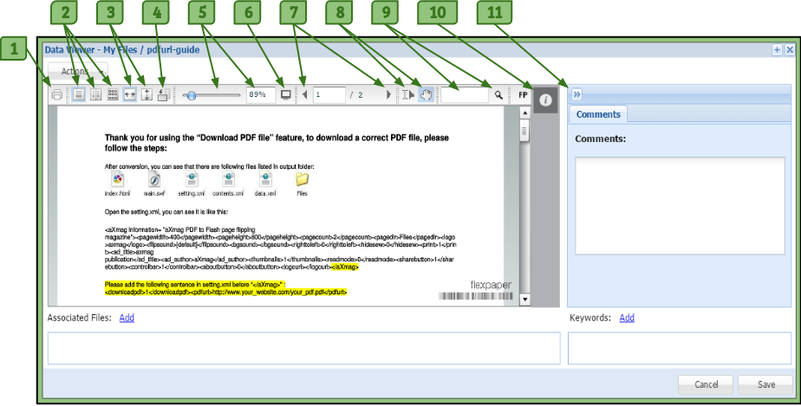Click the zoom slider handle
This screenshot has width=801, height=406.
coord(191,95)
